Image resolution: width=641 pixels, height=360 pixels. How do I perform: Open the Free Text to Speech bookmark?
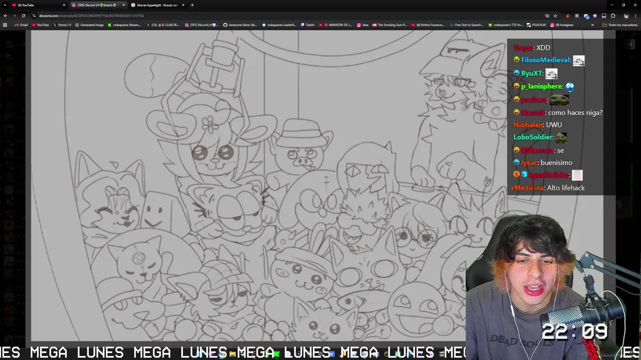[x=466, y=25]
